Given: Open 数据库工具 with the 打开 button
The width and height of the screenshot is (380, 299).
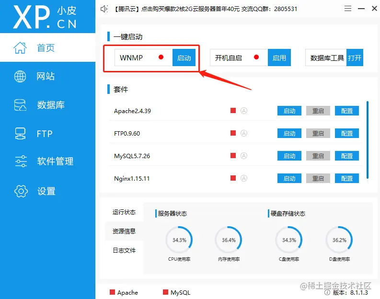Looking at the screenshot, I should click(355, 57).
